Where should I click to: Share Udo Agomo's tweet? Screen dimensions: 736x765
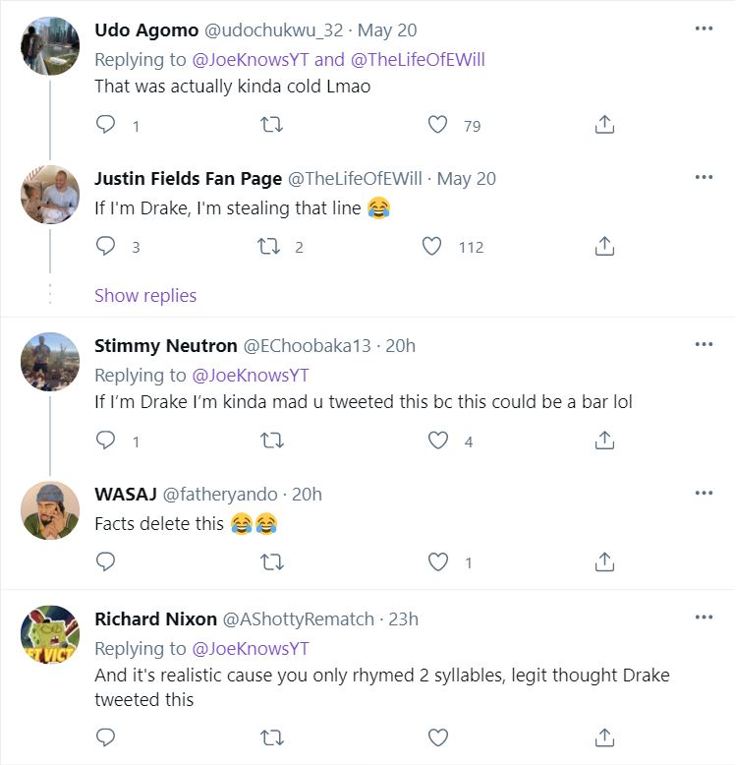tap(605, 125)
